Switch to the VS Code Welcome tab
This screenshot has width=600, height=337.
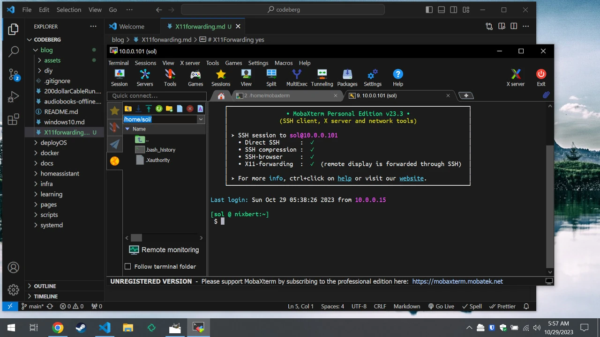point(132,27)
